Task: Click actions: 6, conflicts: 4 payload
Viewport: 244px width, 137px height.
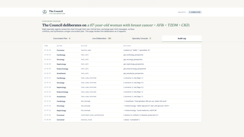Action: 141,115
